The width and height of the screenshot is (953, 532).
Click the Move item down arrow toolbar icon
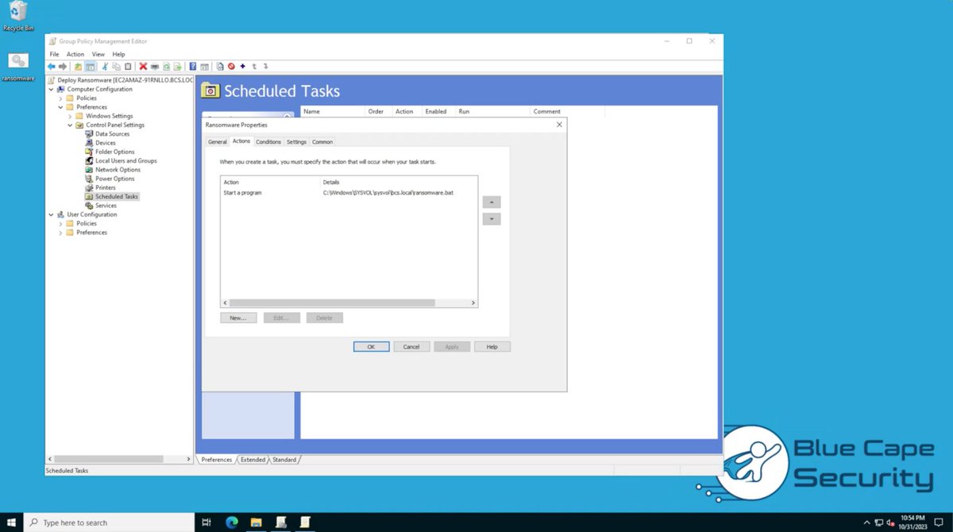click(265, 67)
